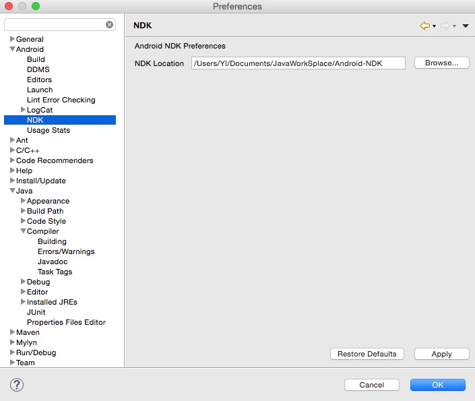This screenshot has height=401, width=475.
Task: Click the Restore Defaults button
Action: [x=367, y=354]
